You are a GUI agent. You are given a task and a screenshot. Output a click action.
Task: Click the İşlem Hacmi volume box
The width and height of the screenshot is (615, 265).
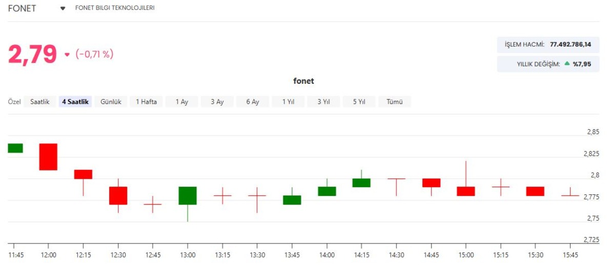[548, 45]
